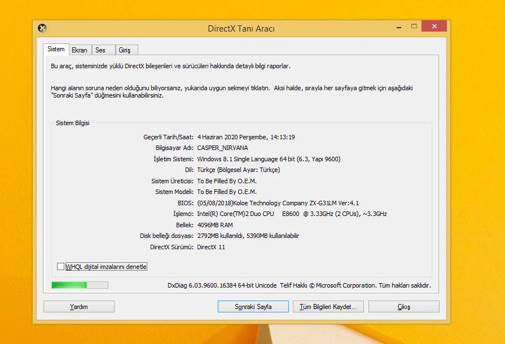505x344 pixels.
Task: Click the Sistem Bilgisi group label
Action: click(73, 123)
